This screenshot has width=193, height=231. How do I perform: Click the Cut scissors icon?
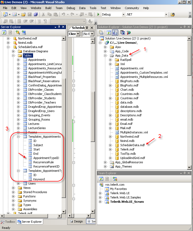(x=43, y=14)
